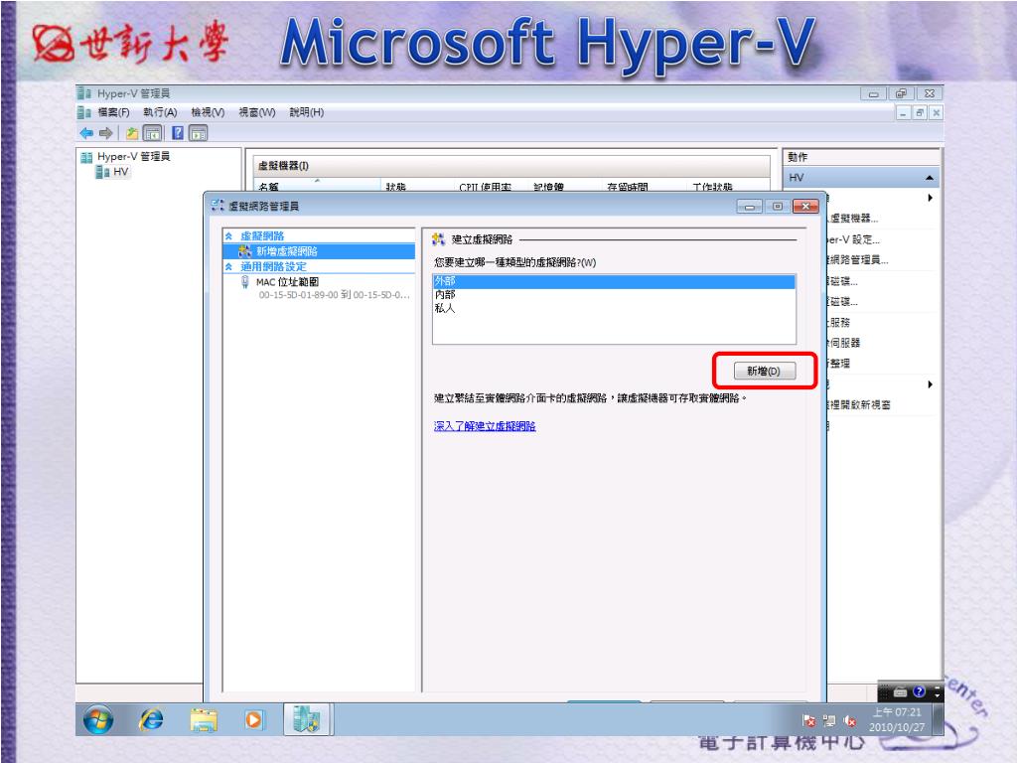The height and width of the screenshot is (763, 1017).
Task: Expand the lower submenu arrow above 開啟新視窗
Action: [x=930, y=384]
